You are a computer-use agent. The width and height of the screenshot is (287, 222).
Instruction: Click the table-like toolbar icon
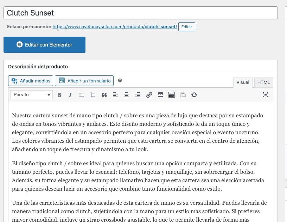[183, 95]
